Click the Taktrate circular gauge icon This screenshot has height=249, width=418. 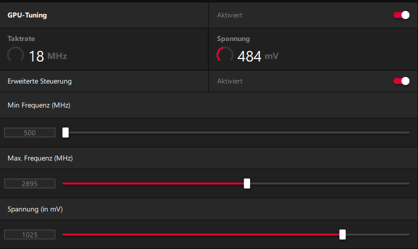16,55
